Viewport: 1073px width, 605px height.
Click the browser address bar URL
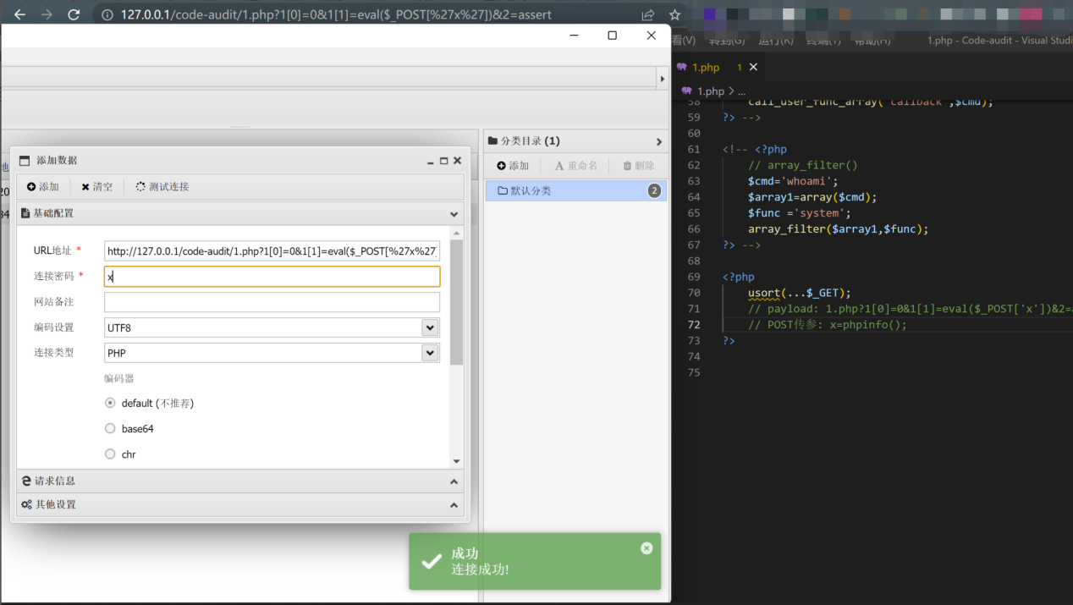[336, 14]
